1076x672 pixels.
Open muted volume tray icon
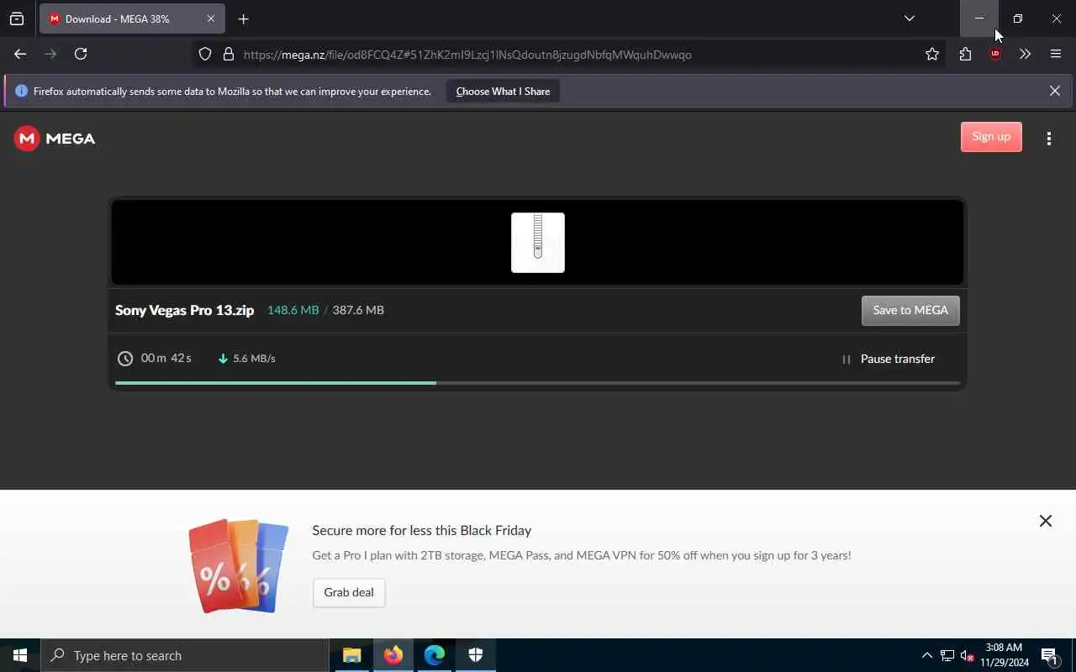click(x=968, y=655)
